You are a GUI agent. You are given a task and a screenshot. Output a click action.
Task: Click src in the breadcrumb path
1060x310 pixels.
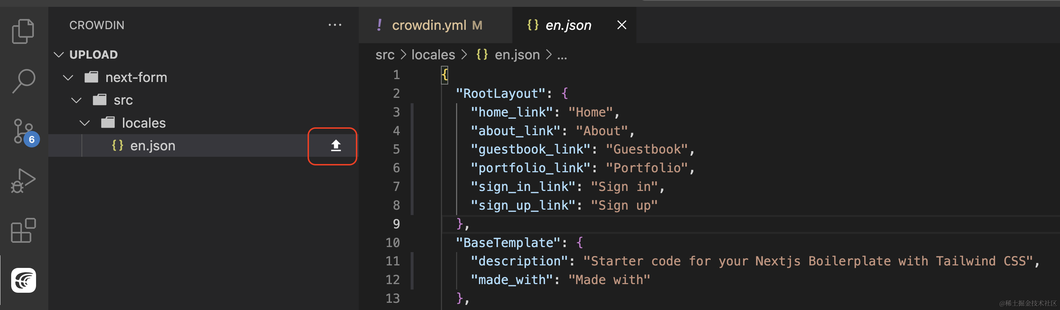tap(385, 55)
